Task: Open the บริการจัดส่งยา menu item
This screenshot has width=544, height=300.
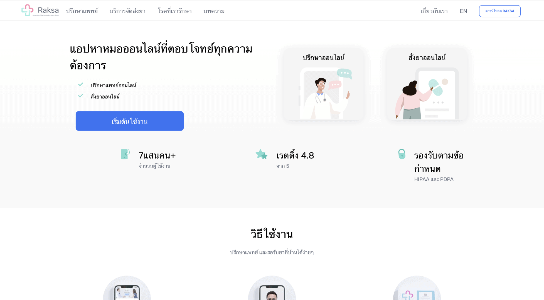Action: [127, 11]
